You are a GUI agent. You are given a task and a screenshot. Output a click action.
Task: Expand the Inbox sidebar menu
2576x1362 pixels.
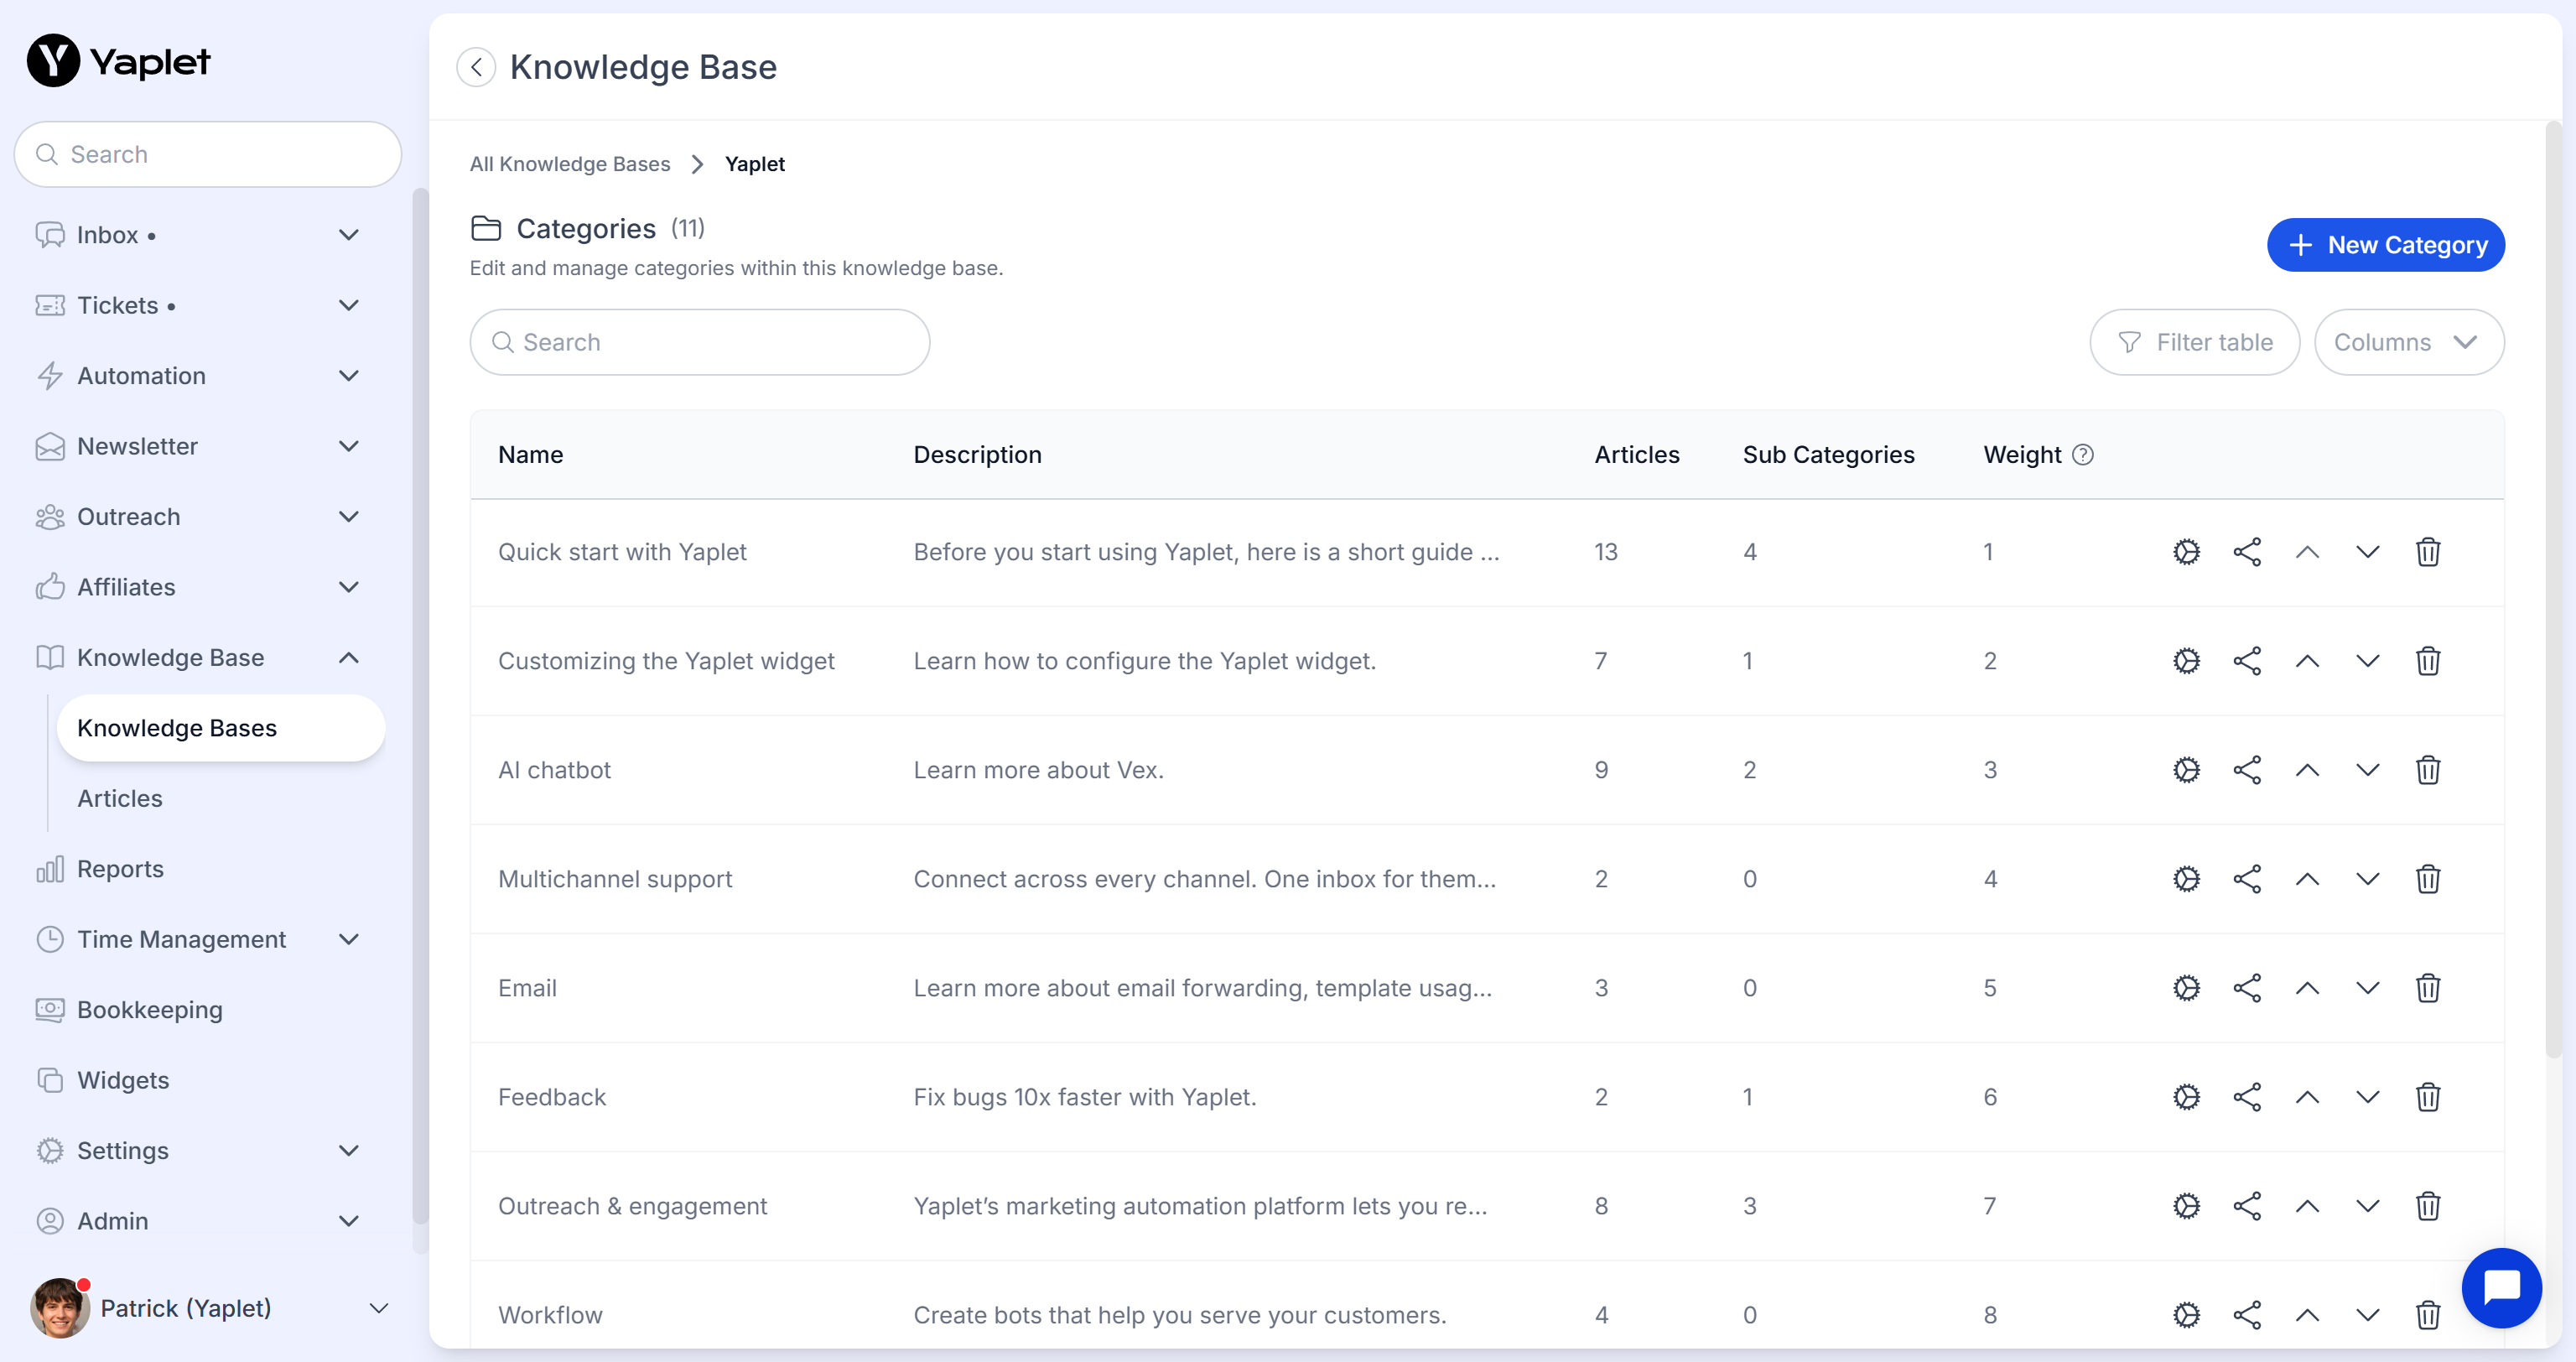point(348,235)
